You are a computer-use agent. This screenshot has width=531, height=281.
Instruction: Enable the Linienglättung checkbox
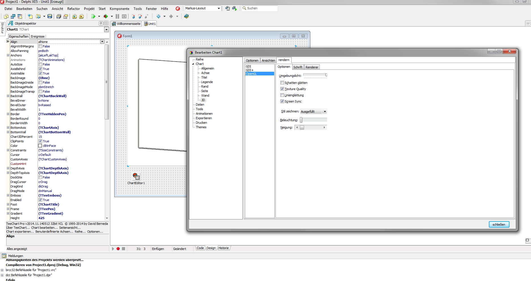[x=282, y=95]
